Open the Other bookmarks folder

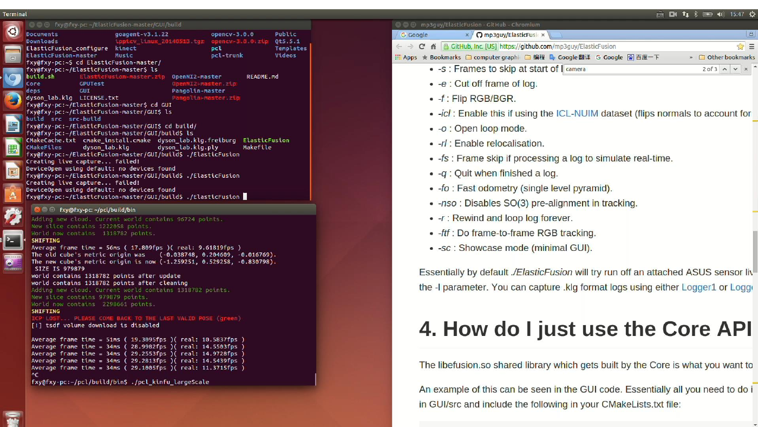(x=727, y=57)
